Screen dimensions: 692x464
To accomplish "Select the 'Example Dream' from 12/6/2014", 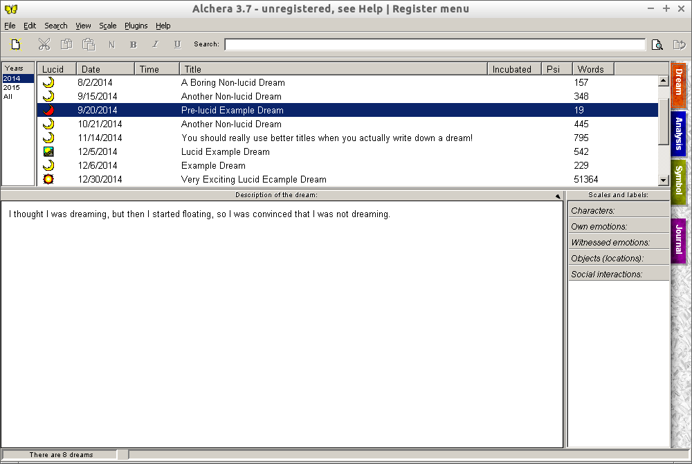I will (x=347, y=165).
